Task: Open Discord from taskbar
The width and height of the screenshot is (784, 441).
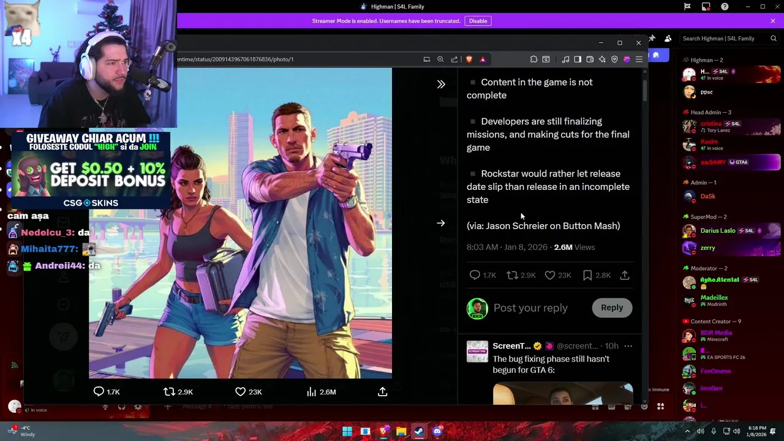Action: click(437, 431)
